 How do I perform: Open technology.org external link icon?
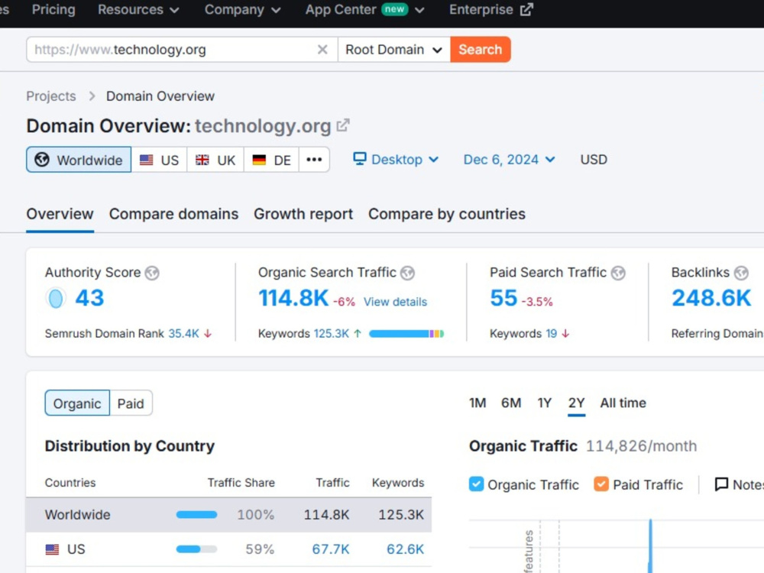[x=343, y=126]
